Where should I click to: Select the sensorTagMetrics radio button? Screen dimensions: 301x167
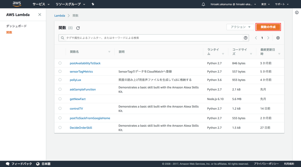[x=60, y=71]
